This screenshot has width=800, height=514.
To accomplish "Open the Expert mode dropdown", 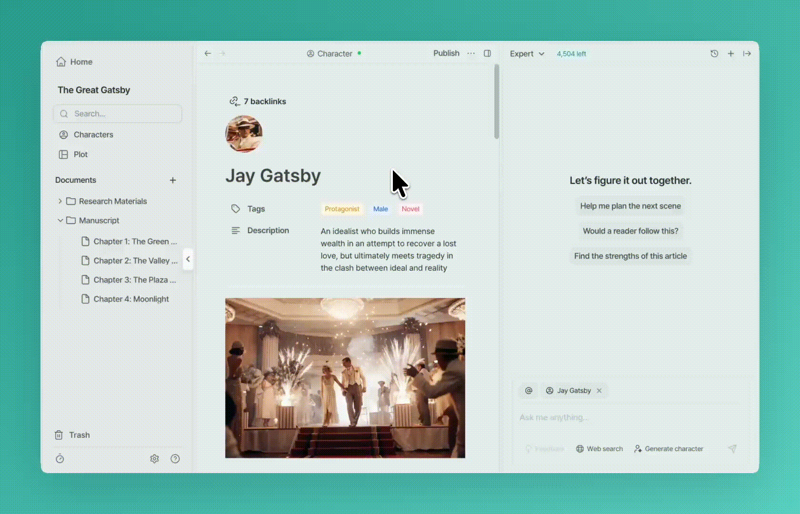I will [527, 54].
